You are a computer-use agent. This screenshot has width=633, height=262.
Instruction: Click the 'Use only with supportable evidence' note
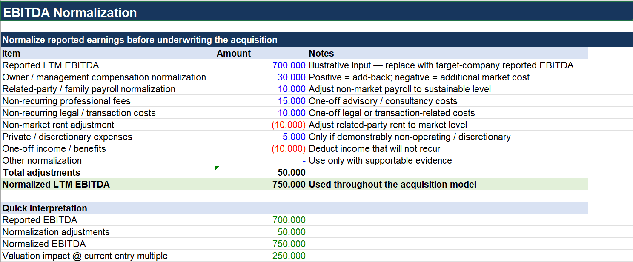380,160
